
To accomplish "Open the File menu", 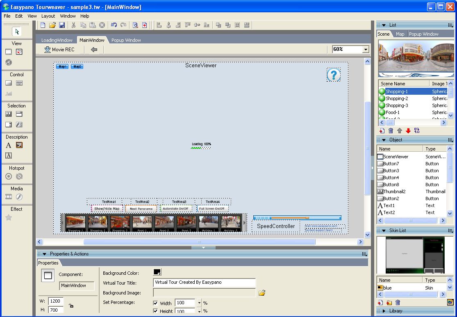I will tap(7, 16).
